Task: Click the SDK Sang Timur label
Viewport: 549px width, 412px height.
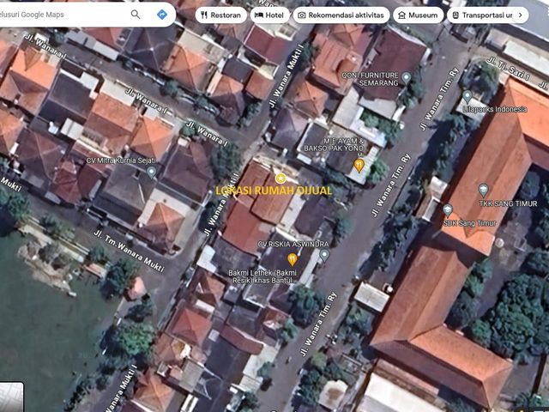Action: click(x=469, y=223)
